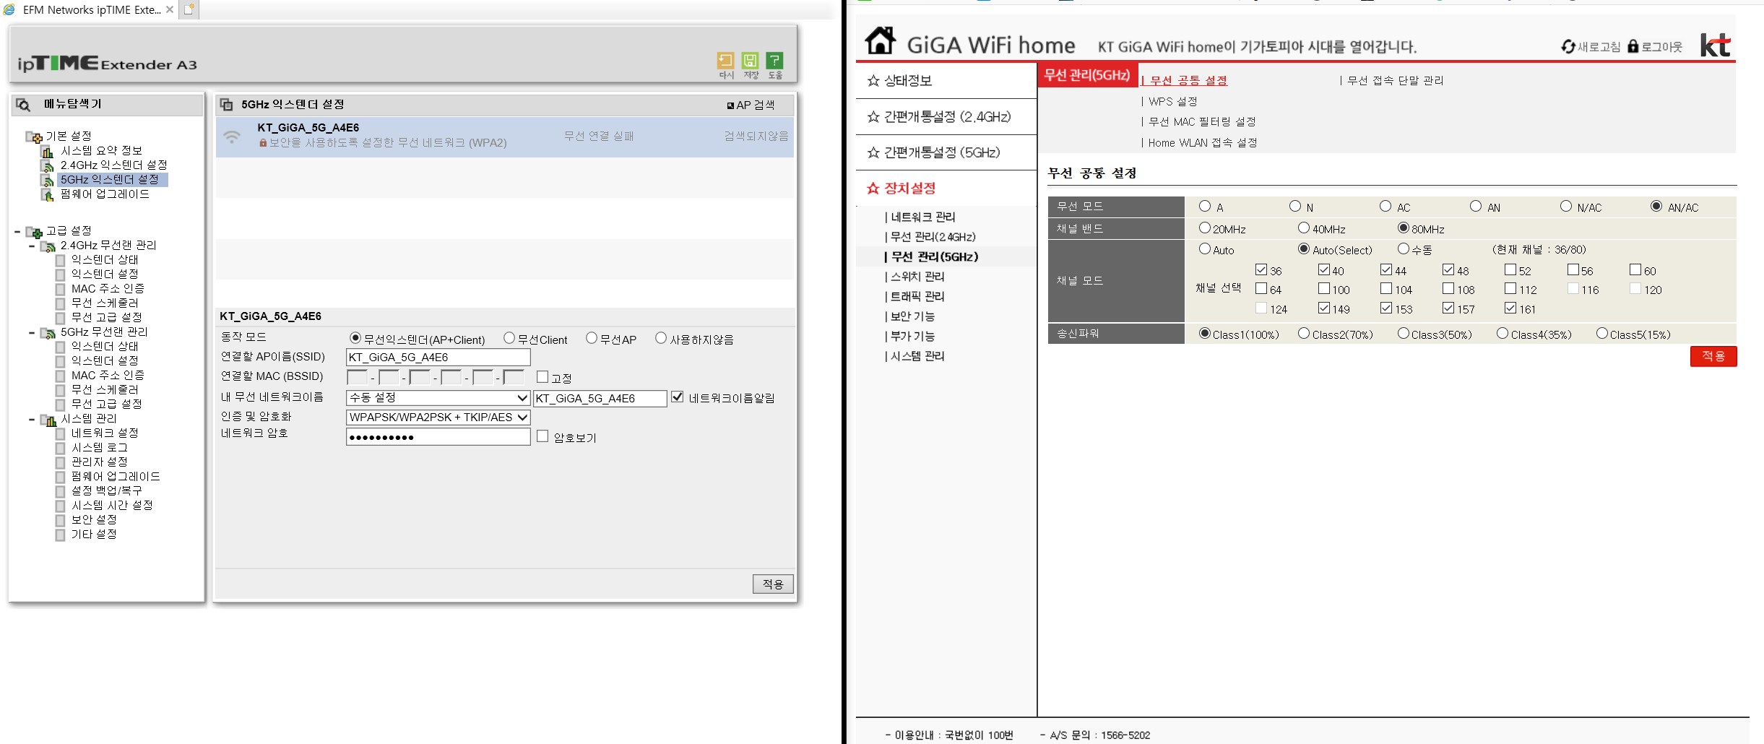Click the 다시 (back) toolbar icon

pos(725,61)
